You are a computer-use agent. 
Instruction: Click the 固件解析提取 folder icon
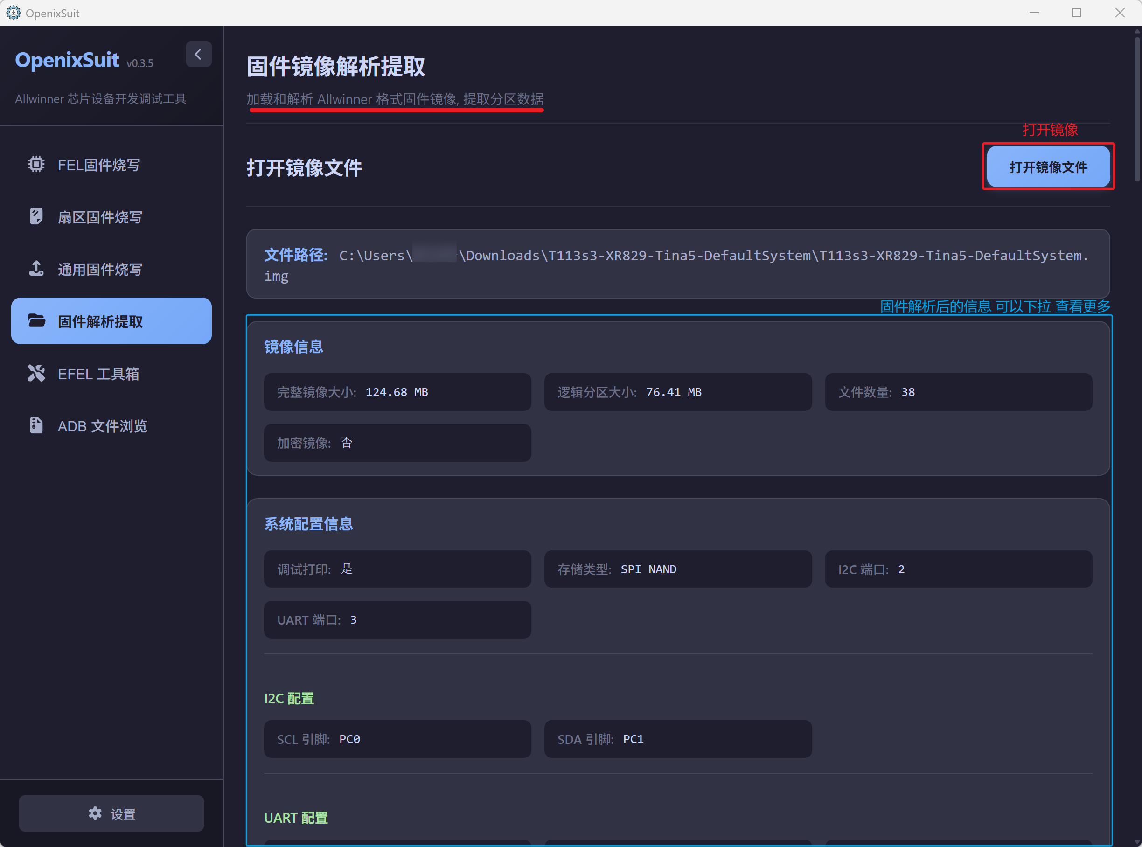(36, 321)
